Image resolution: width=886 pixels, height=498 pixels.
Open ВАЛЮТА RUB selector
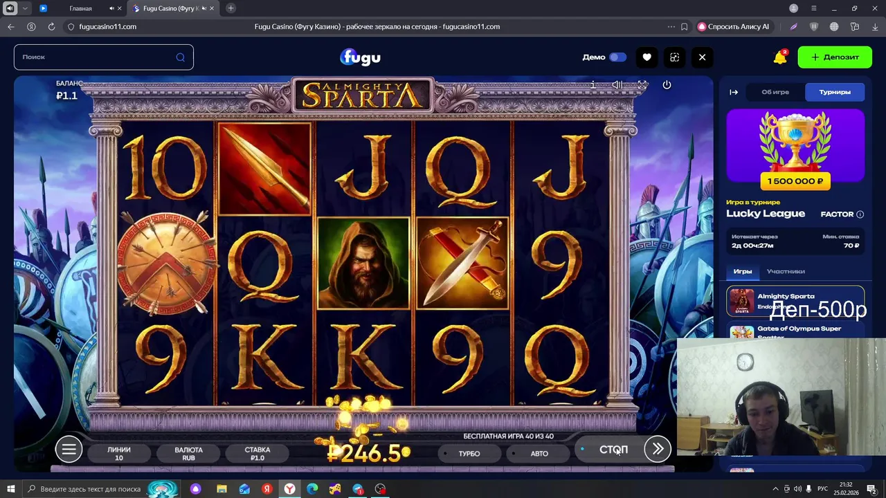coord(188,454)
